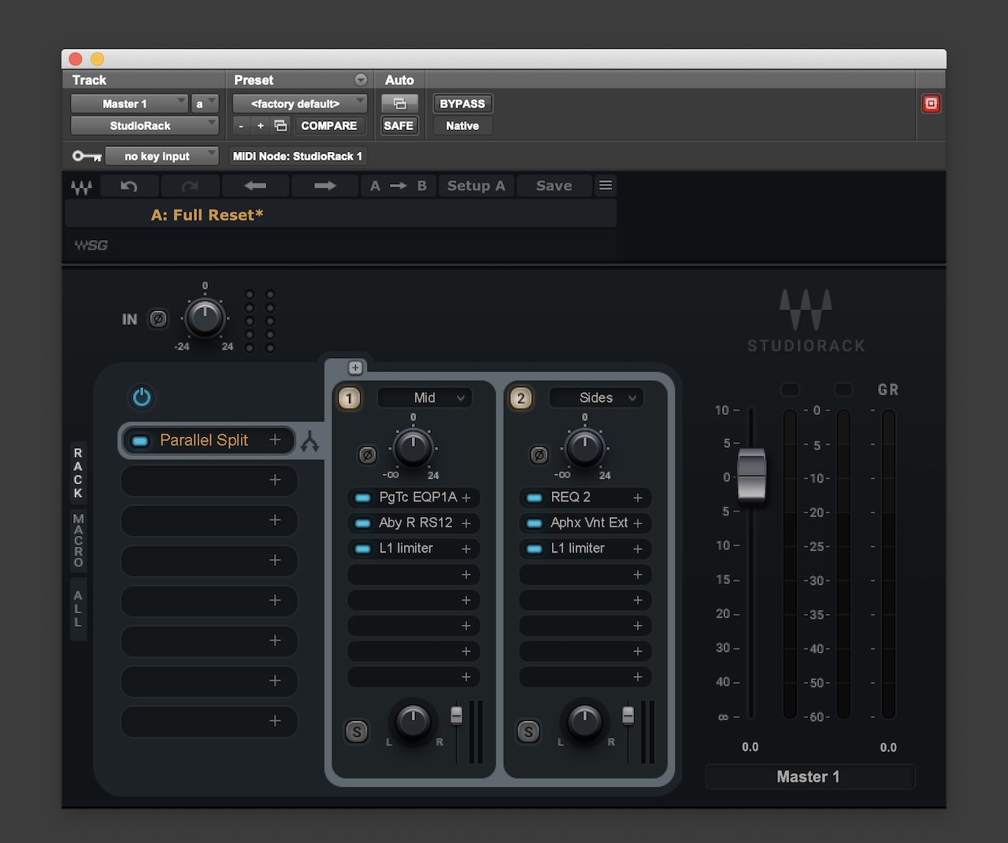Open Sides chain mode dropdown
Screen dimensions: 1008x843
pos(596,398)
